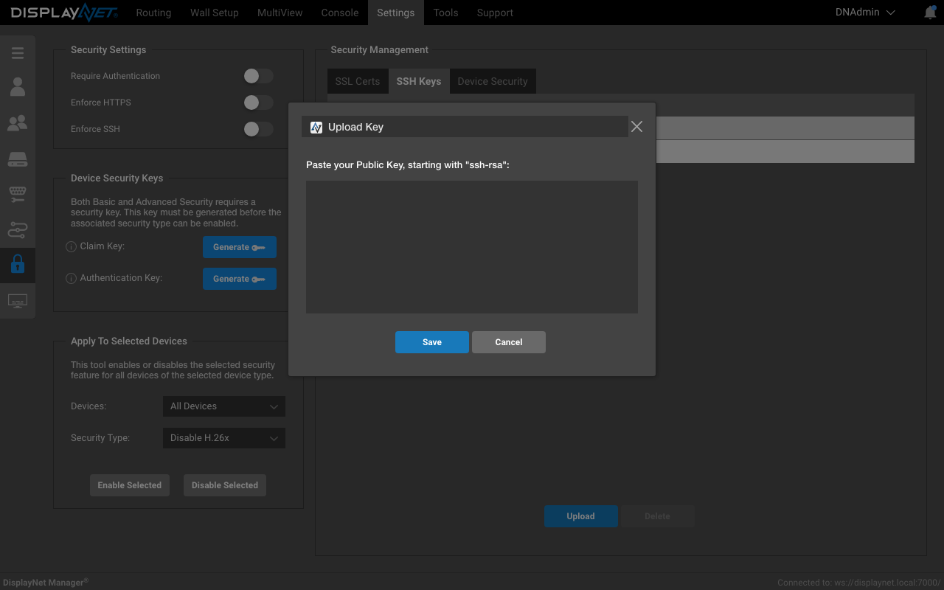Screen dimensions: 944x590
Task: Open the single user sidebar icon
Action: [x=18, y=87]
